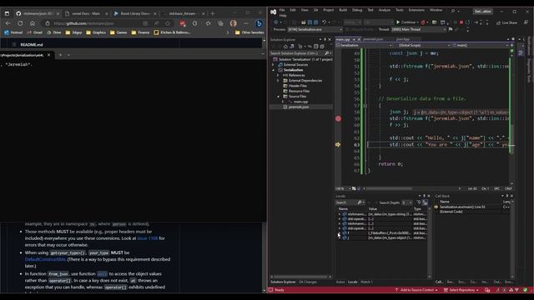This screenshot has width=534, height=300.
Task: Select Header Files folder in Solution Explorer
Action: [x=298, y=86]
